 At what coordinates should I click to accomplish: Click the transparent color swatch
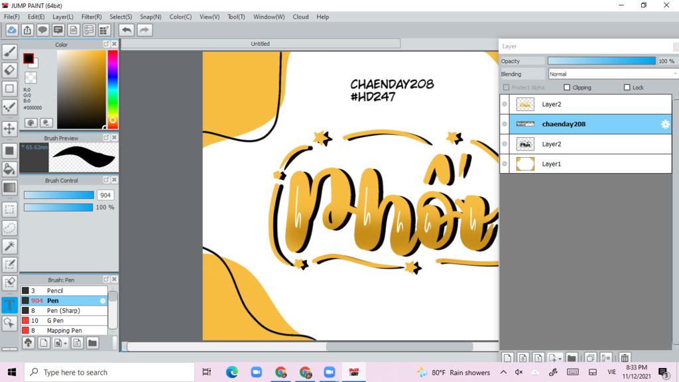click(31, 78)
